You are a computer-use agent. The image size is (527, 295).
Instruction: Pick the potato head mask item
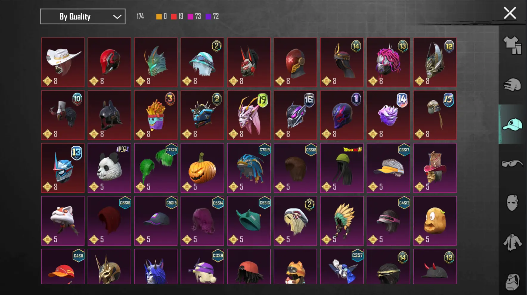tap(435, 221)
